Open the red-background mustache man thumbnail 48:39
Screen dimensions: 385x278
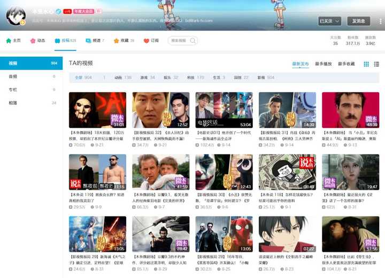tap(351, 110)
